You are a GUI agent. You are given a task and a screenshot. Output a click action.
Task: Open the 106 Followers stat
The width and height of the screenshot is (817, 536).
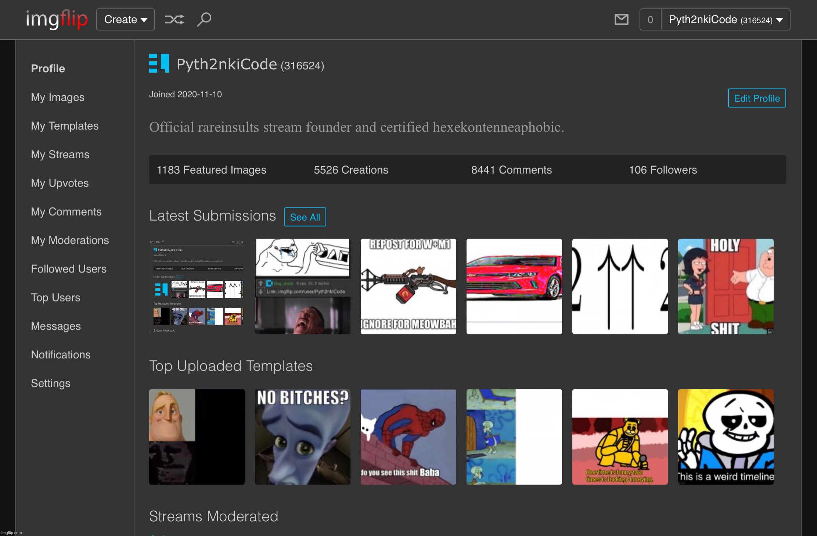coord(663,170)
